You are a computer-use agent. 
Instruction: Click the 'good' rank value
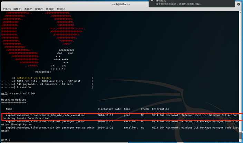[127, 115]
